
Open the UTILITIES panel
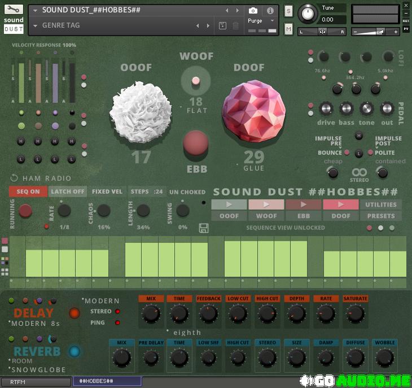coord(381,204)
